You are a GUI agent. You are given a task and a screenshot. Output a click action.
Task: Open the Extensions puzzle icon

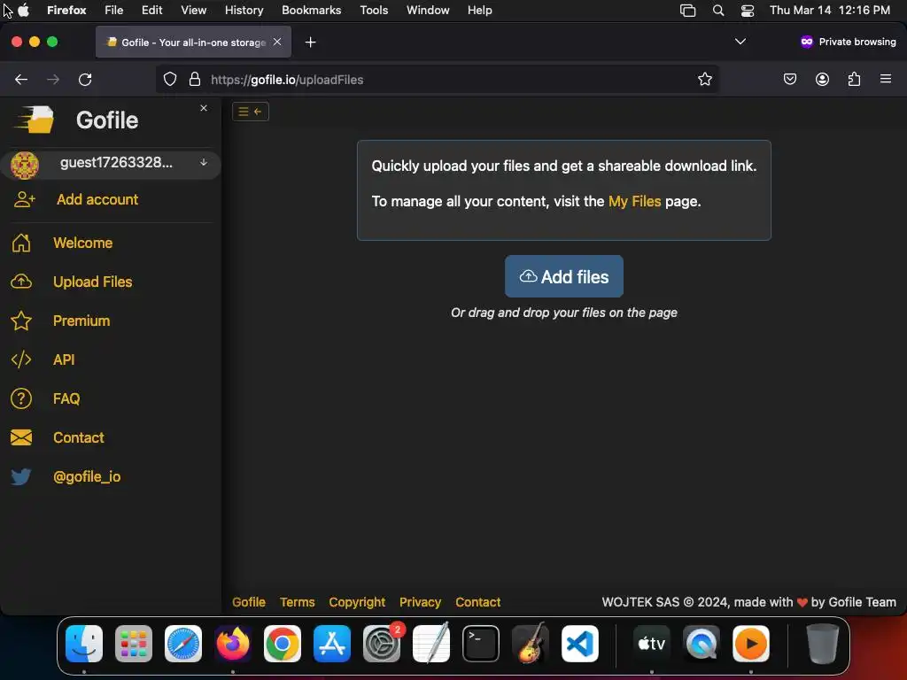click(x=855, y=79)
